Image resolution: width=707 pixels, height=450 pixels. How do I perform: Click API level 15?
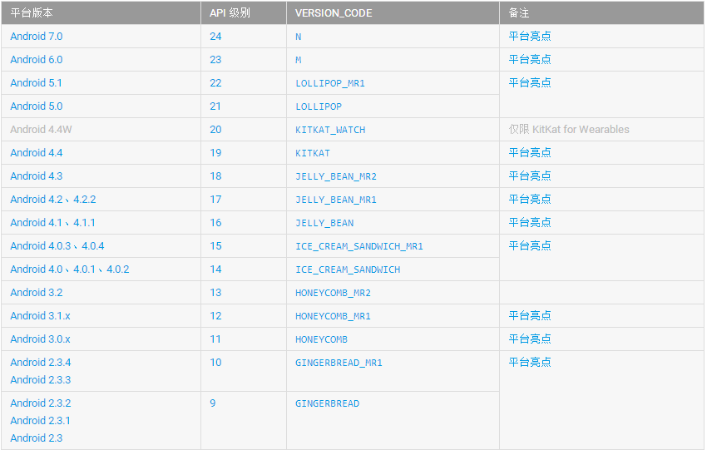(215, 246)
